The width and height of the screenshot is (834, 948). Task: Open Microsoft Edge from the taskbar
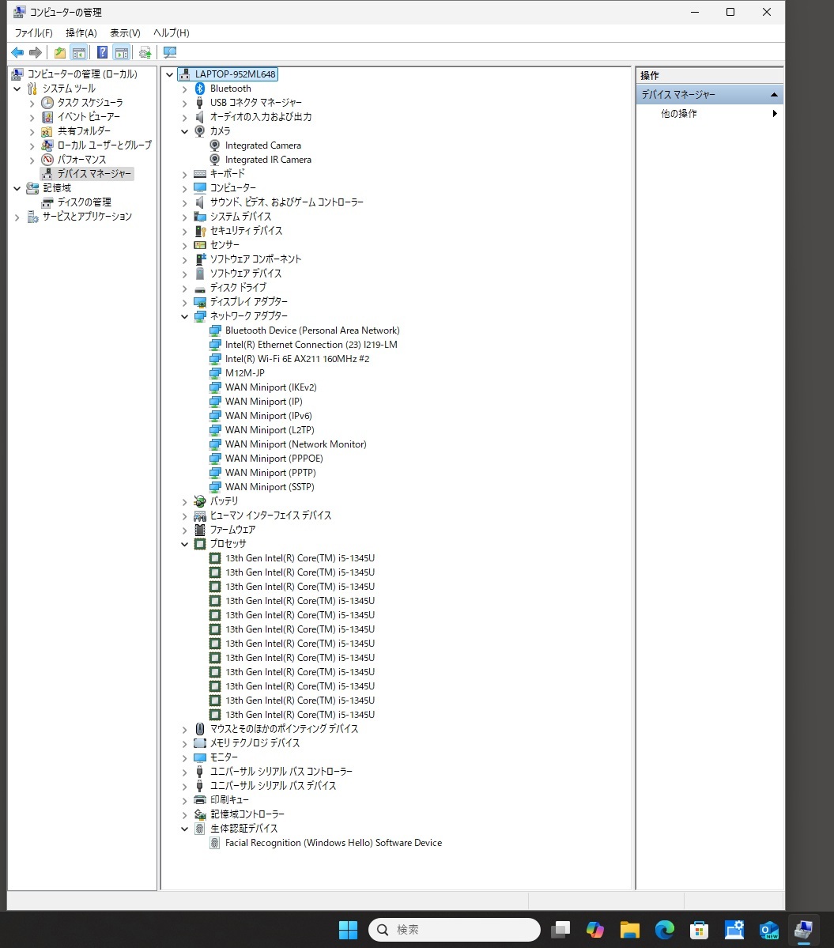[x=665, y=930]
